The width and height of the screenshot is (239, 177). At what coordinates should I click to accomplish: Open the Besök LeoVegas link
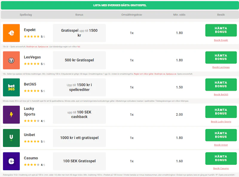(x=221, y=68)
